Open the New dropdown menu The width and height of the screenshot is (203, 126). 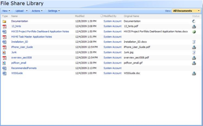click(6, 11)
